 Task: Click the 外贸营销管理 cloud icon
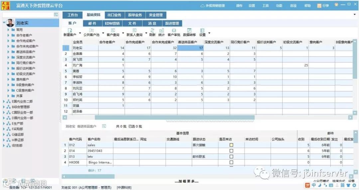(202, 6)
